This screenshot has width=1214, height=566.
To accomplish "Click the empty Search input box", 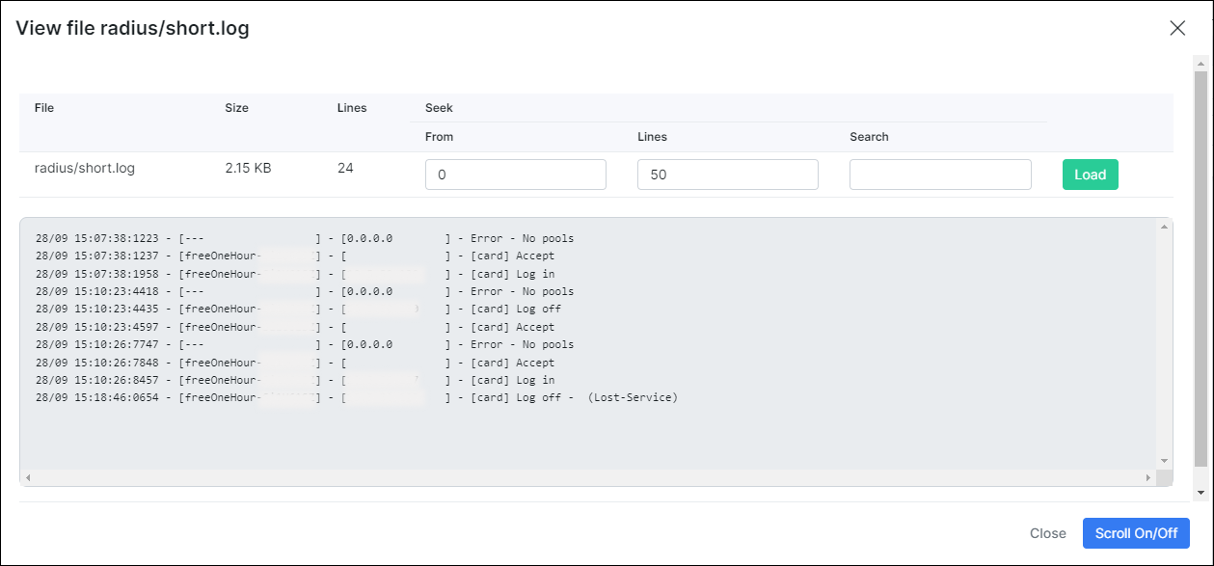I will 939,175.
